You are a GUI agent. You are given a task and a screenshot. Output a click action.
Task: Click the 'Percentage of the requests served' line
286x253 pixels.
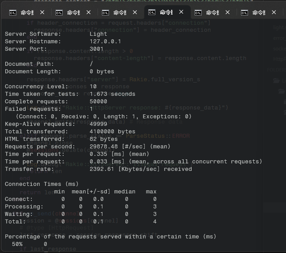click(x=110, y=237)
